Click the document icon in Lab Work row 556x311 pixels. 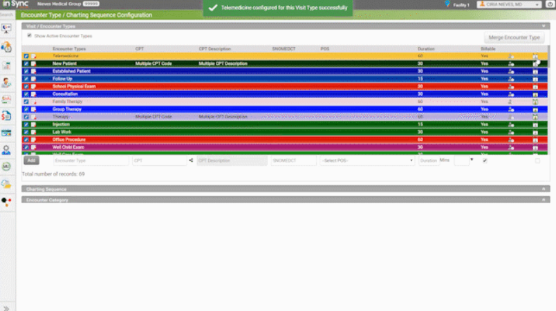point(34,132)
